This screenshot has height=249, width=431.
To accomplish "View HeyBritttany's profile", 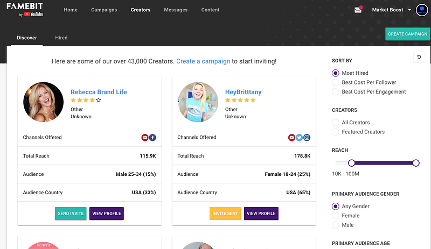I will click(x=261, y=214).
